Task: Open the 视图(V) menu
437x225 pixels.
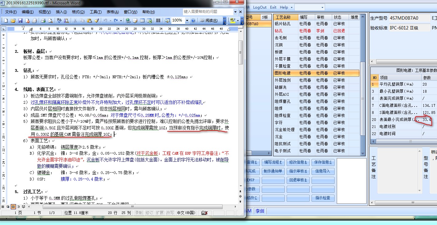Action: tap(45, 12)
